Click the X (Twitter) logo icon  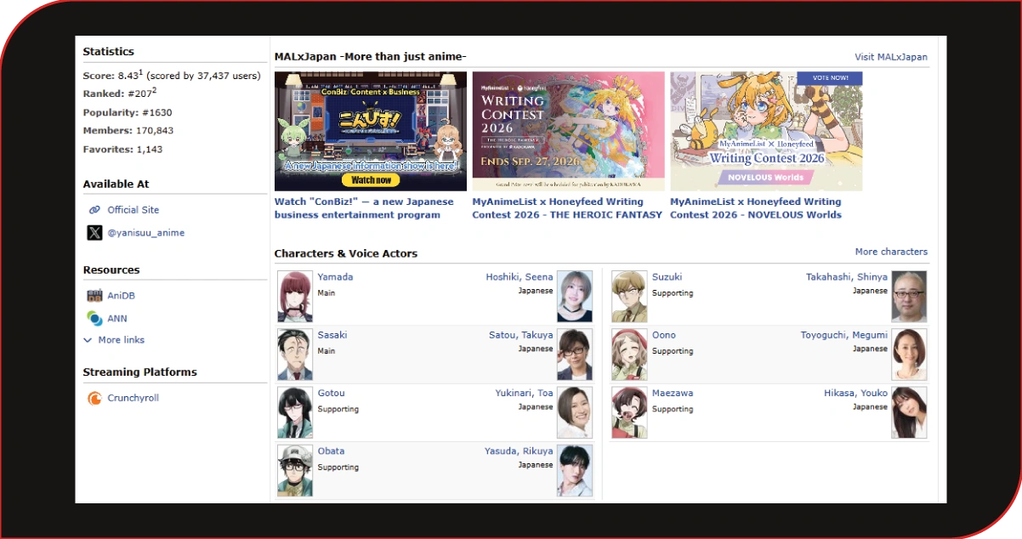[x=94, y=232]
